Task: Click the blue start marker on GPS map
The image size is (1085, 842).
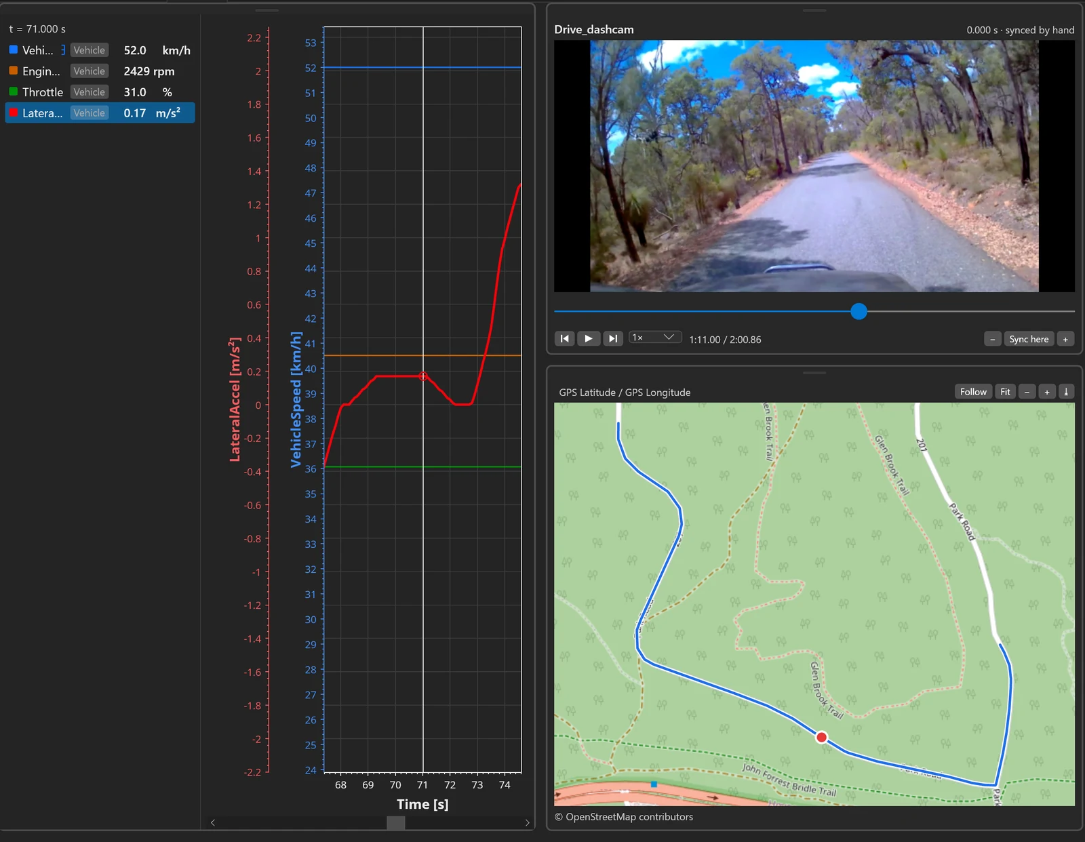Action: click(x=654, y=784)
